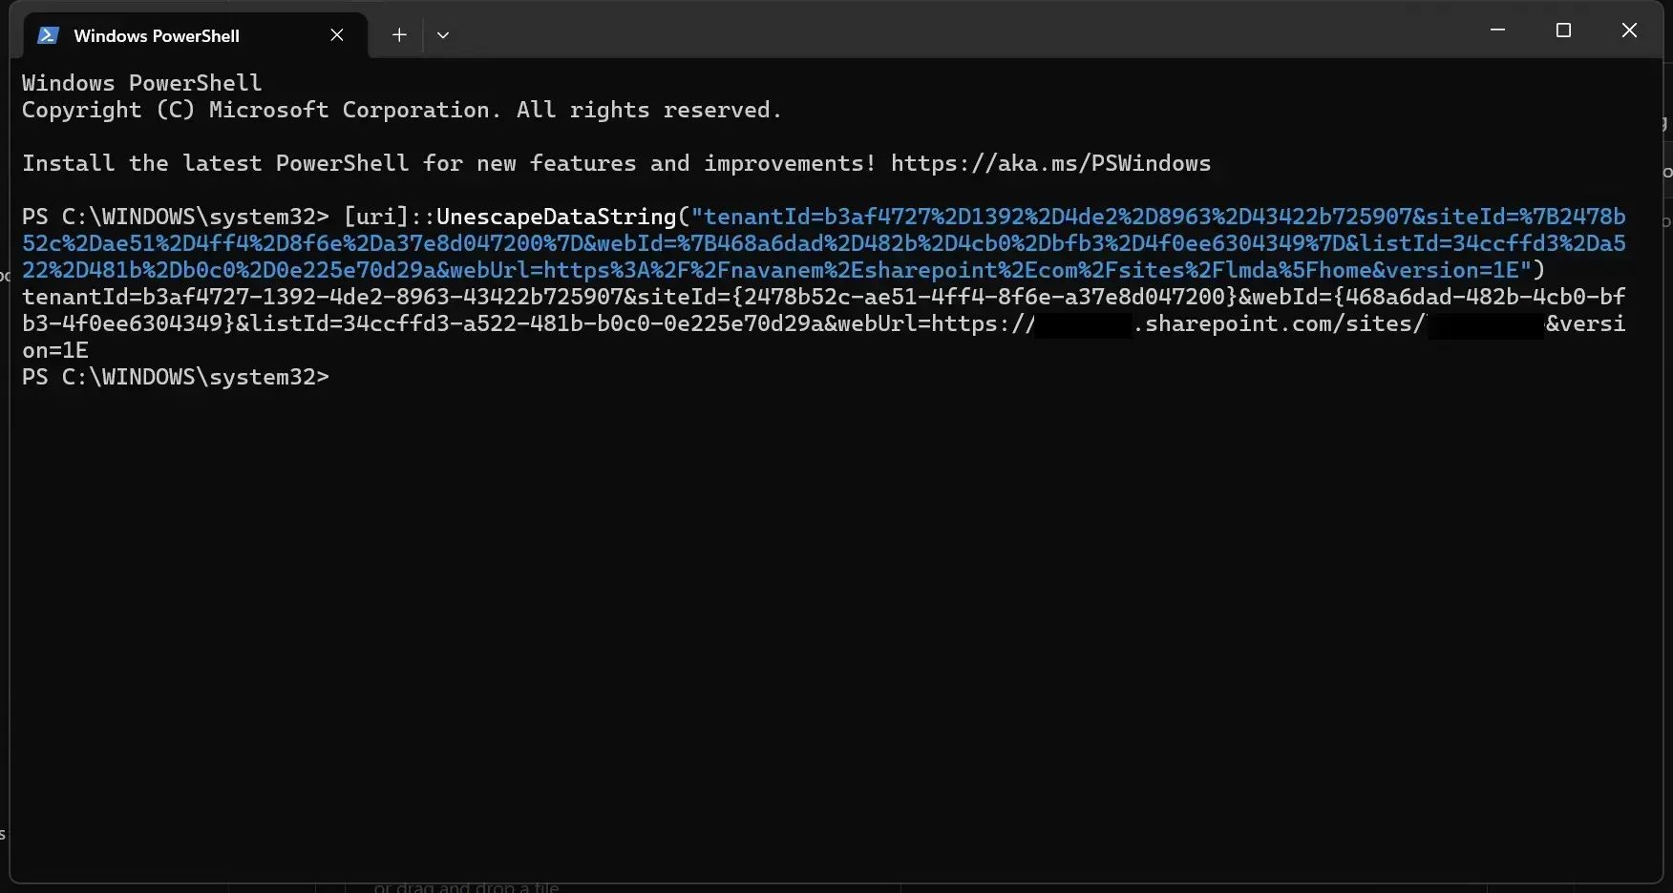Click the '.sharepoint.com/sites/' output text
The image size is (1673, 893).
[x=1279, y=323]
